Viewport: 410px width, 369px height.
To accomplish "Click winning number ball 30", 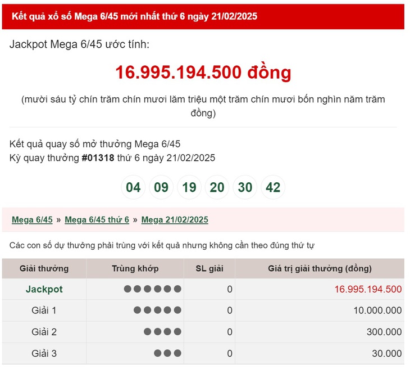I will click(x=245, y=187).
